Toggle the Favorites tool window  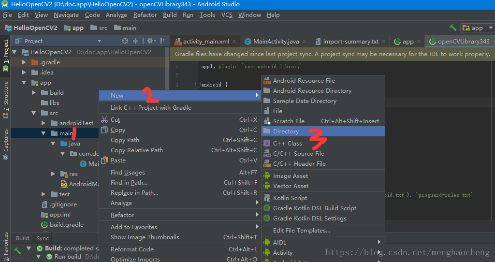point(5,247)
